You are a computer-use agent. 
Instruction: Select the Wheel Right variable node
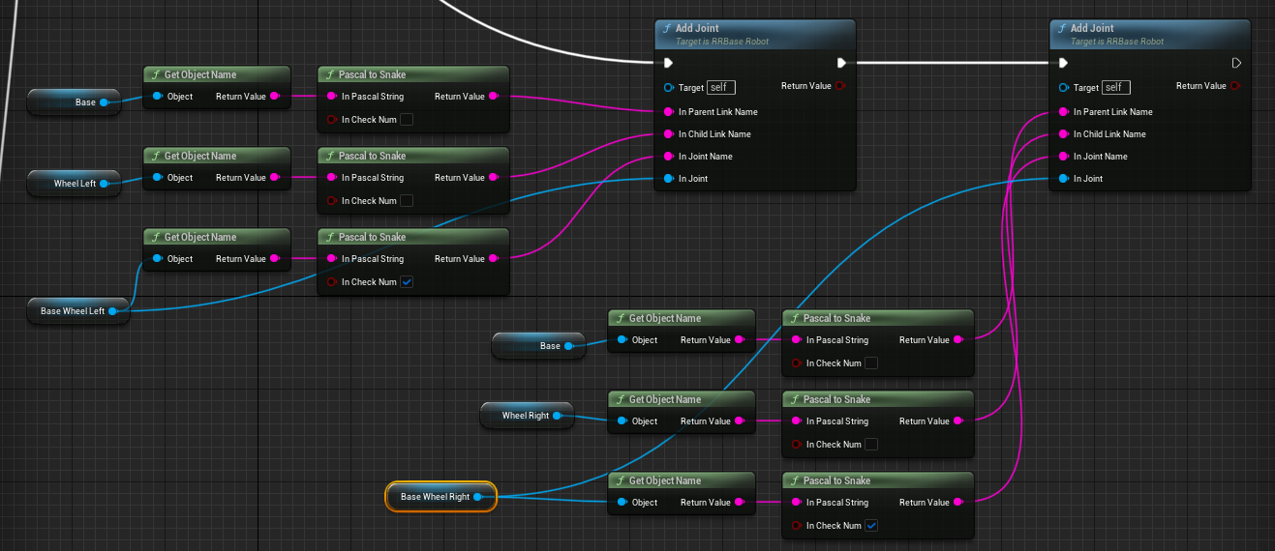[x=526, y=416]
